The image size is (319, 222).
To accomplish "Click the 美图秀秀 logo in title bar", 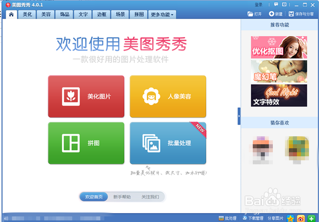I will [8, 5].
